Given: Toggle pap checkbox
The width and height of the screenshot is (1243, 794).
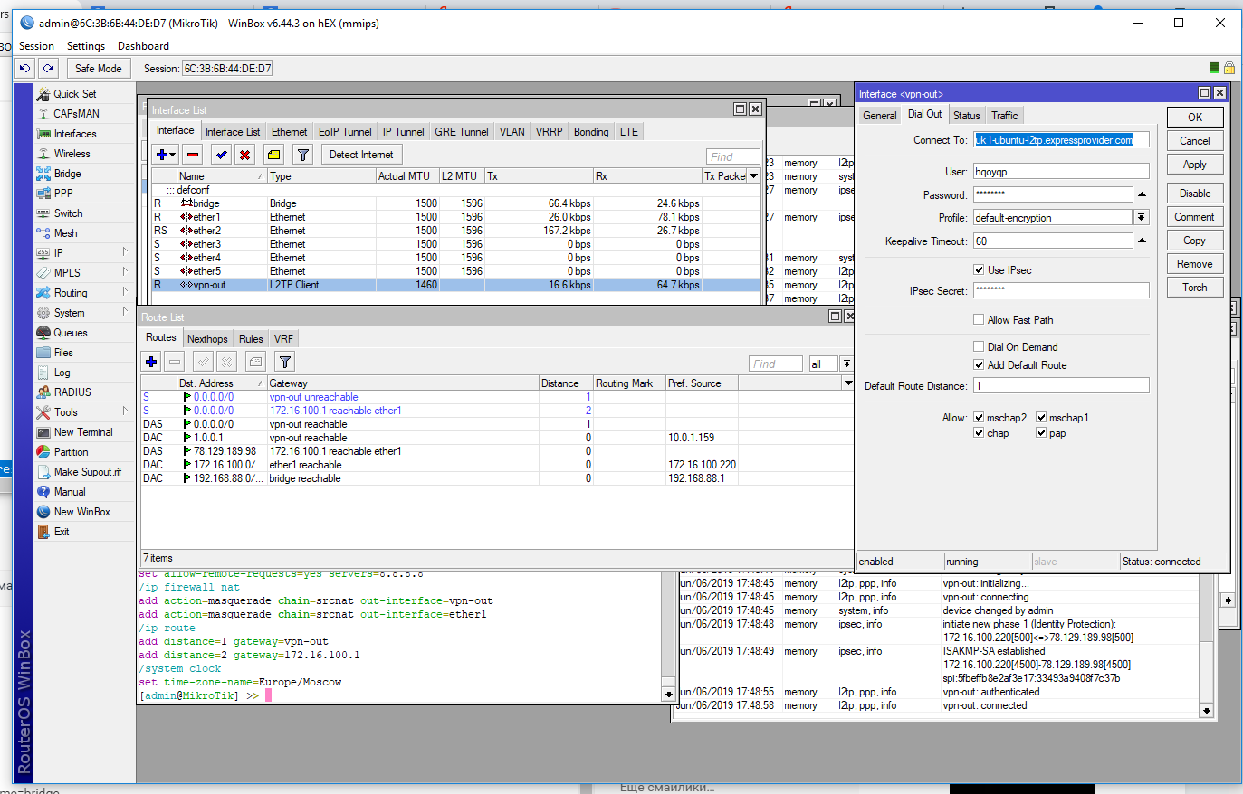Looking at the screenshot, I should coord(1041,432).
